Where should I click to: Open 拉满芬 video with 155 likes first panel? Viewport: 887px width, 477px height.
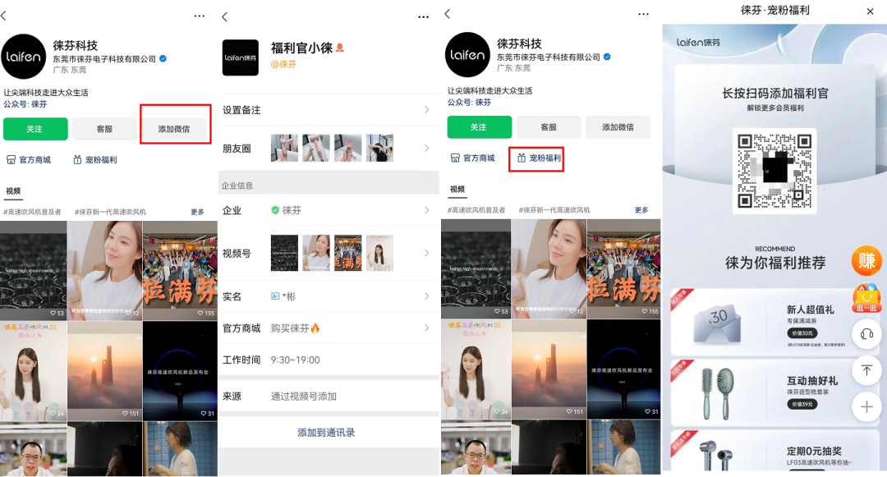click(180, 271)
